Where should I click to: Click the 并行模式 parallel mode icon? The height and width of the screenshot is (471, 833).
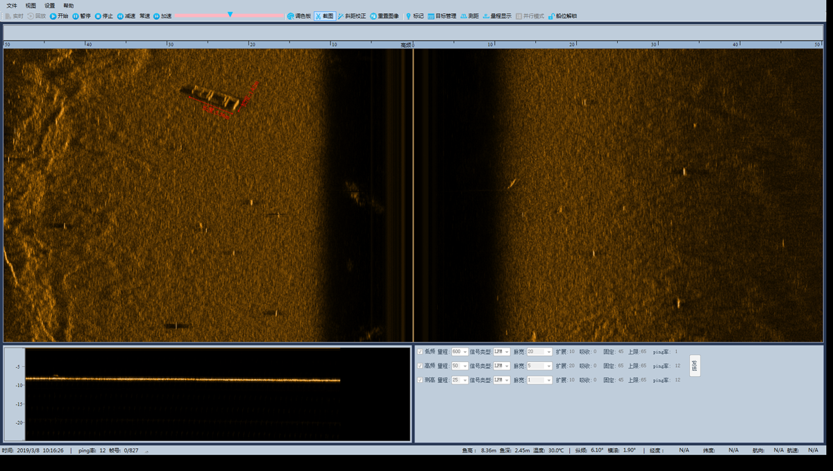(x=519, y=16)
